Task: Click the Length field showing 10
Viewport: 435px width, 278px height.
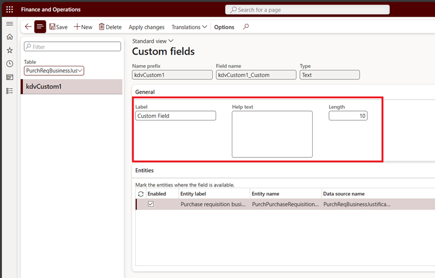Action: pos(348,116)
